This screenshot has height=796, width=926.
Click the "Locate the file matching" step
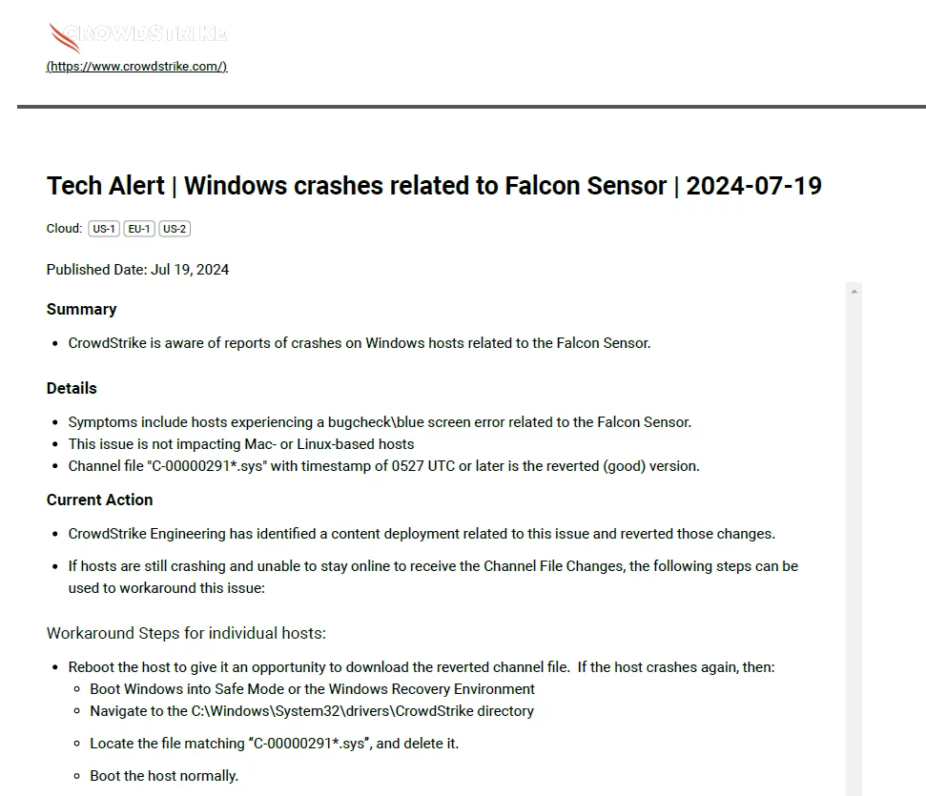[x=274, y=744]
